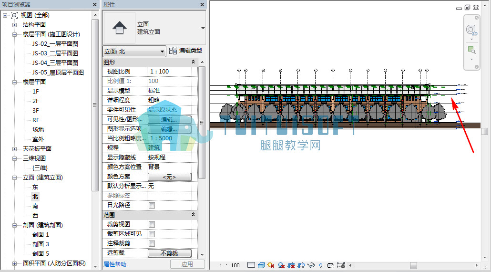Screen dimensions: 491x272
Task: Collapse the 范围 section in Properties
Action: 193,215
